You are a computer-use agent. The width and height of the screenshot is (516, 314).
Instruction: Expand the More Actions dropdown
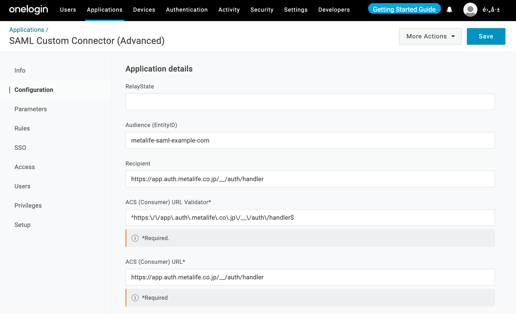tap(430, 36)
